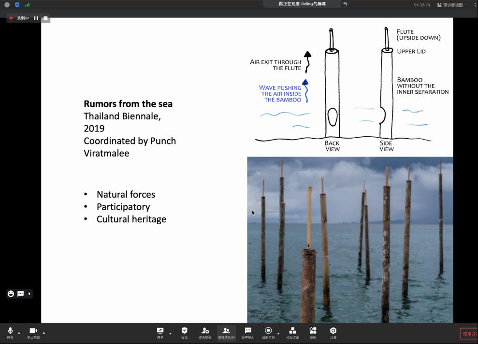Open Breakout Rooms (分组讨论)
This screenshot has width=478, height=344.
[x=292, y=331]
